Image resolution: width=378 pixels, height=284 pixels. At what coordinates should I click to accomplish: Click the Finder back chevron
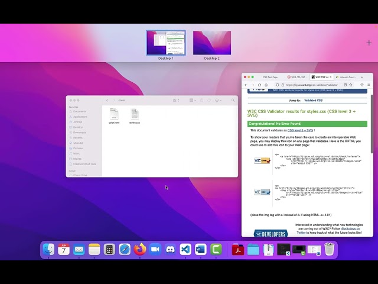coord(107,100)
